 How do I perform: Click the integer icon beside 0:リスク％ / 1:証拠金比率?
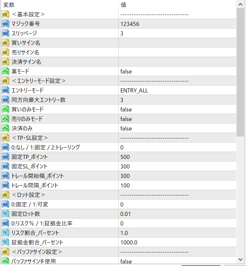pyautogui.click(x=5, y=223)
